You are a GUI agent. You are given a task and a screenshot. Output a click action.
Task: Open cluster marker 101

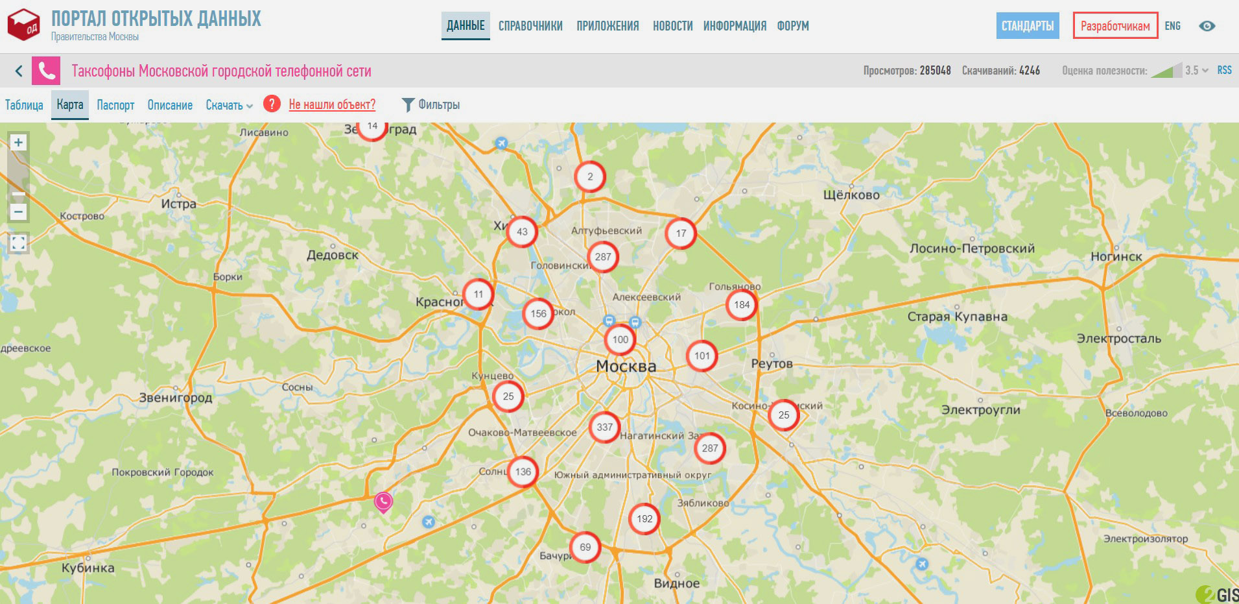pyautogui.click(x=702, y=356)
